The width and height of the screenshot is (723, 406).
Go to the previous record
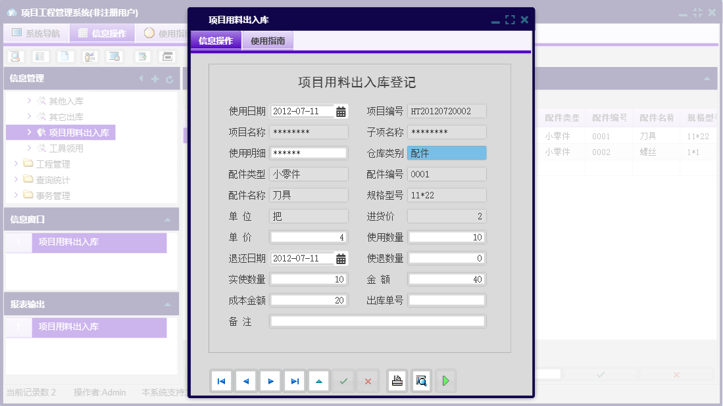tap(246, 380)
